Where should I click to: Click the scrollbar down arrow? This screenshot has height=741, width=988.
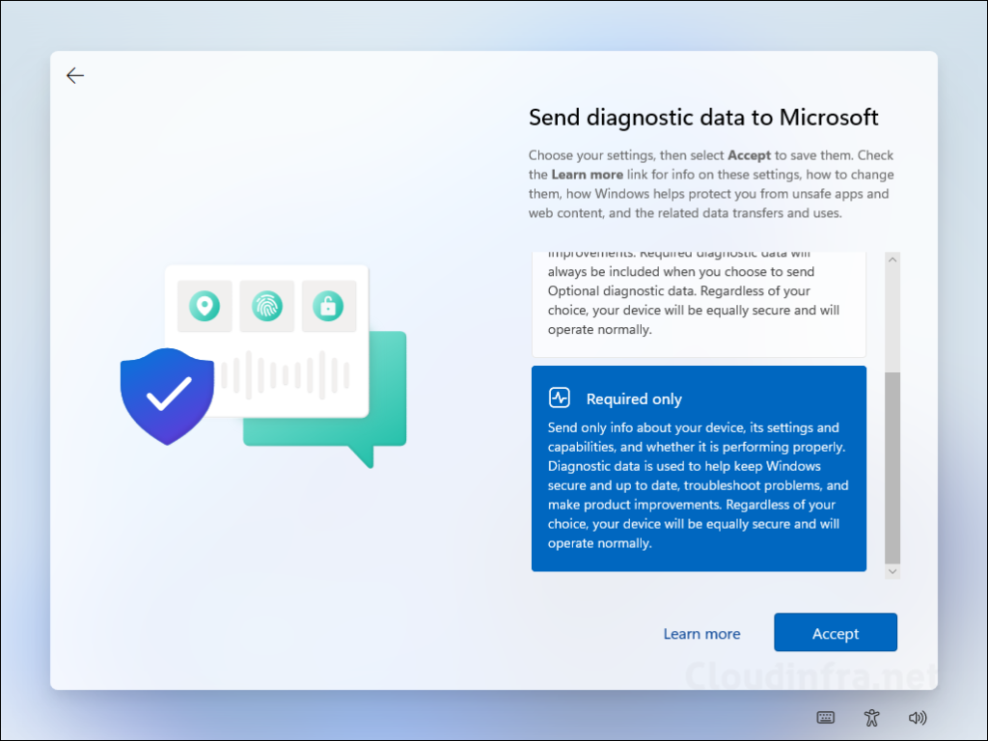(x=892, y=571)
